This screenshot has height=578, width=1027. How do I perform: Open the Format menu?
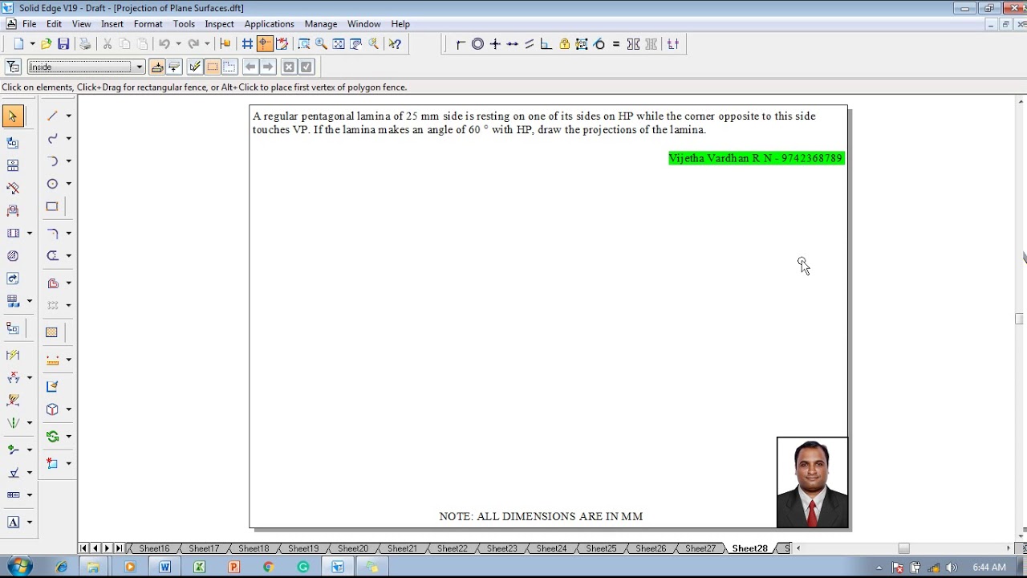(148, 24)
